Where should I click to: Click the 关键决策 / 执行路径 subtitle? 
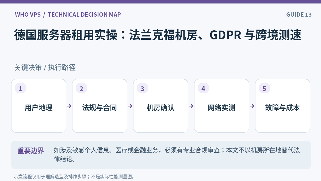[45, 68]
